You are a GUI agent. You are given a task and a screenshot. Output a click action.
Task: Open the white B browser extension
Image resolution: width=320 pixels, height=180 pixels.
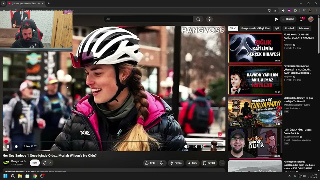[x=283, y=10]
